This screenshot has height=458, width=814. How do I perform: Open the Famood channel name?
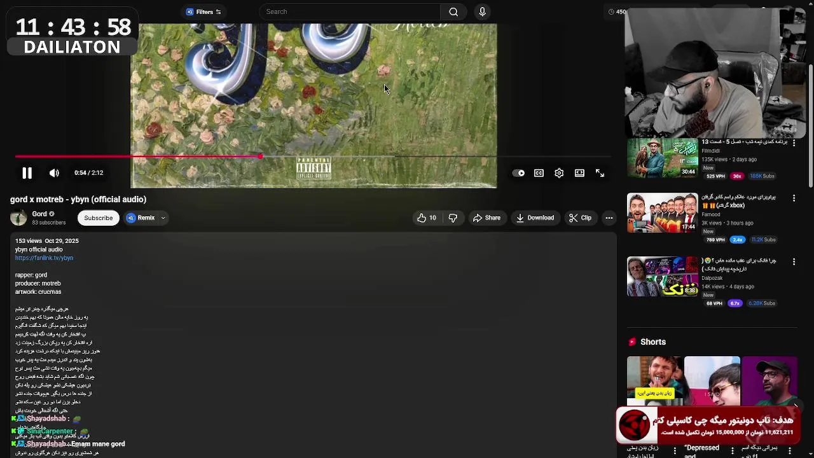coord(710,214)
